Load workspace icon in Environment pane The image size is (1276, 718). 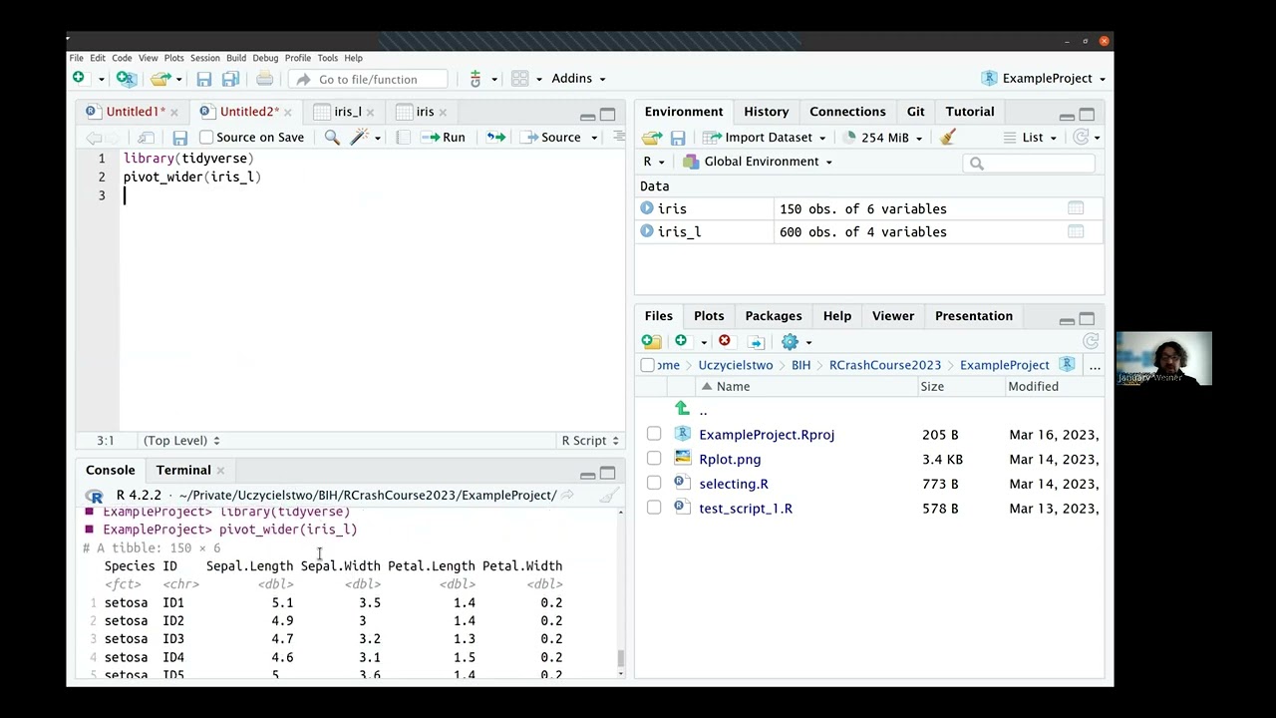click(x=652, y=138)
